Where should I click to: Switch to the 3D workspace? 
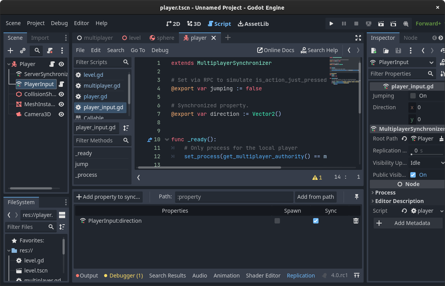coord(194,24)
